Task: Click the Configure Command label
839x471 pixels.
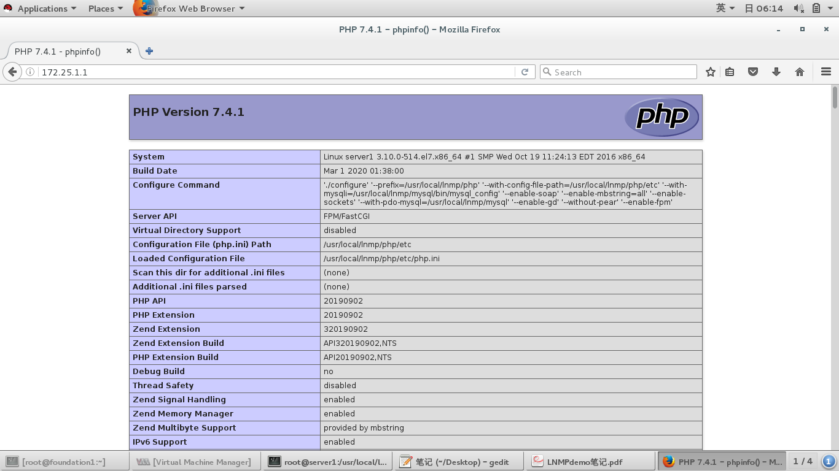Action: point(176,185)
